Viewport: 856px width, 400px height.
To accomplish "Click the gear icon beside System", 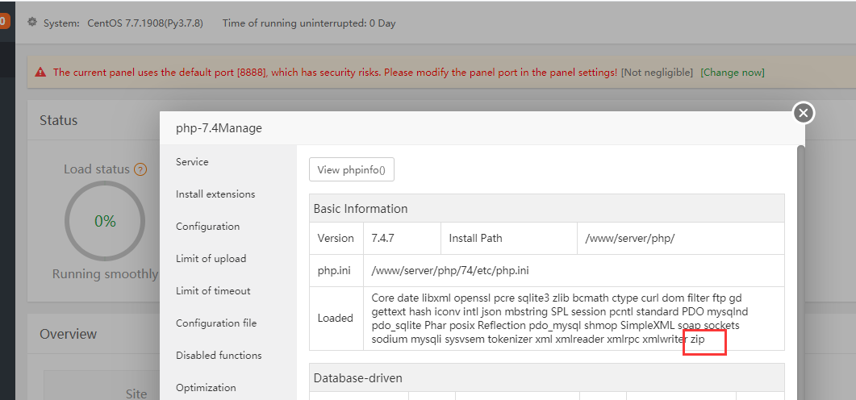I will [32, 23].
